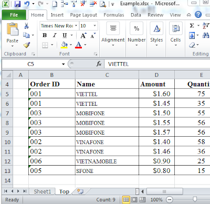The height and width of the screenshot is (204, 210).
Task: Apply borders using the Borders icon
Action: 45,45
